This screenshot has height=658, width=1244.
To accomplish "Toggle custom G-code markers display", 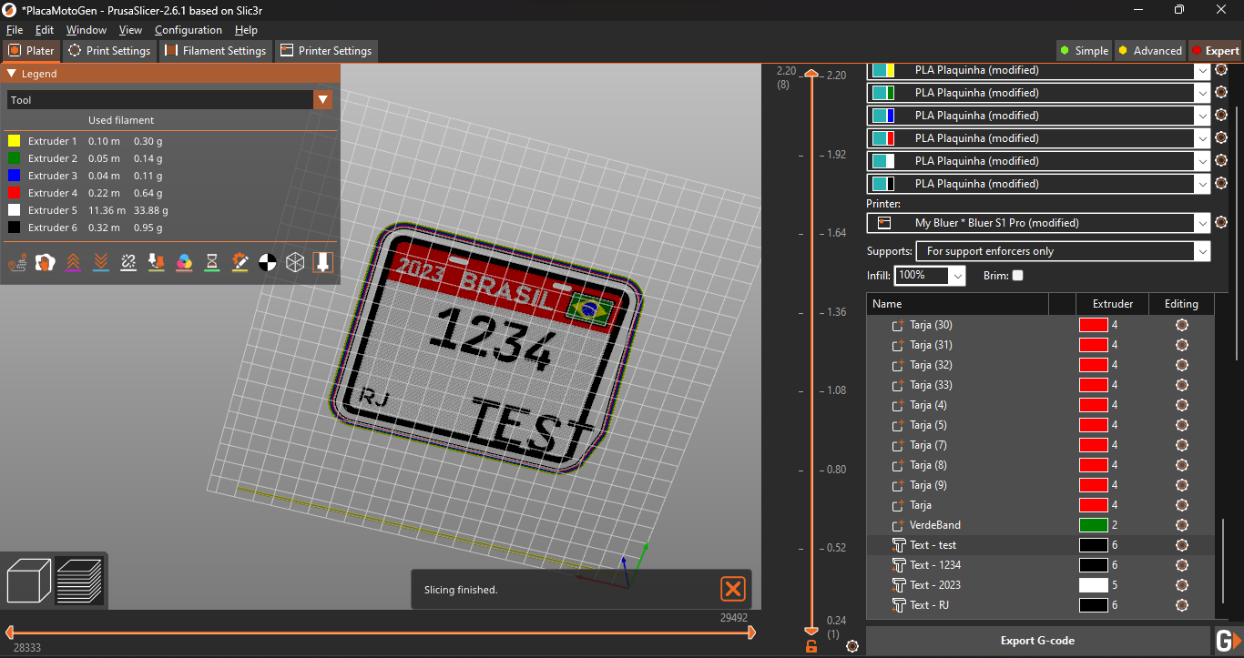I will click(x=240, y=262).
